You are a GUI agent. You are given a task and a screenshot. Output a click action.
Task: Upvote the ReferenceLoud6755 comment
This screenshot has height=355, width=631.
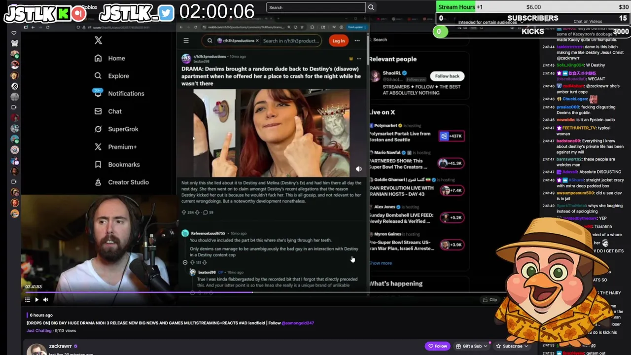pyautogui.click(x=192, y=262)
